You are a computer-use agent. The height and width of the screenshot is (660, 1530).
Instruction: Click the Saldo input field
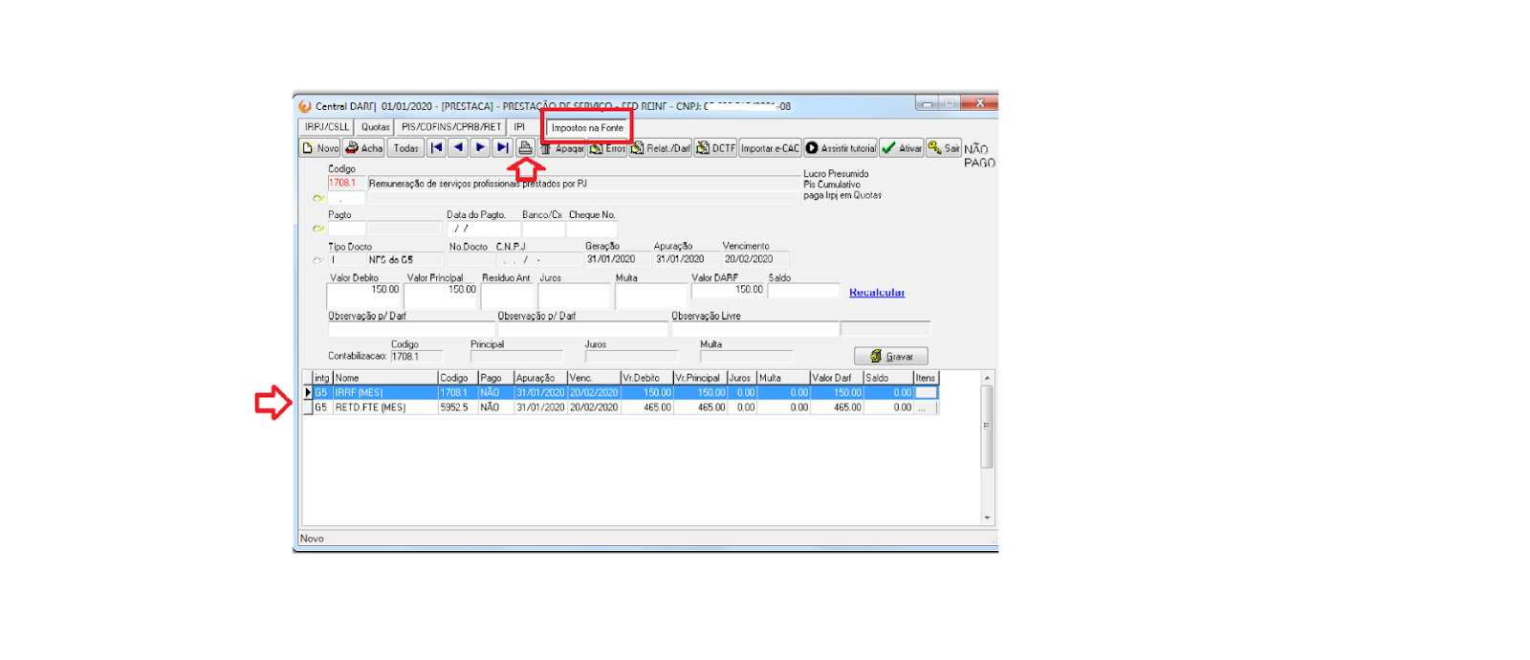point(804,291)
